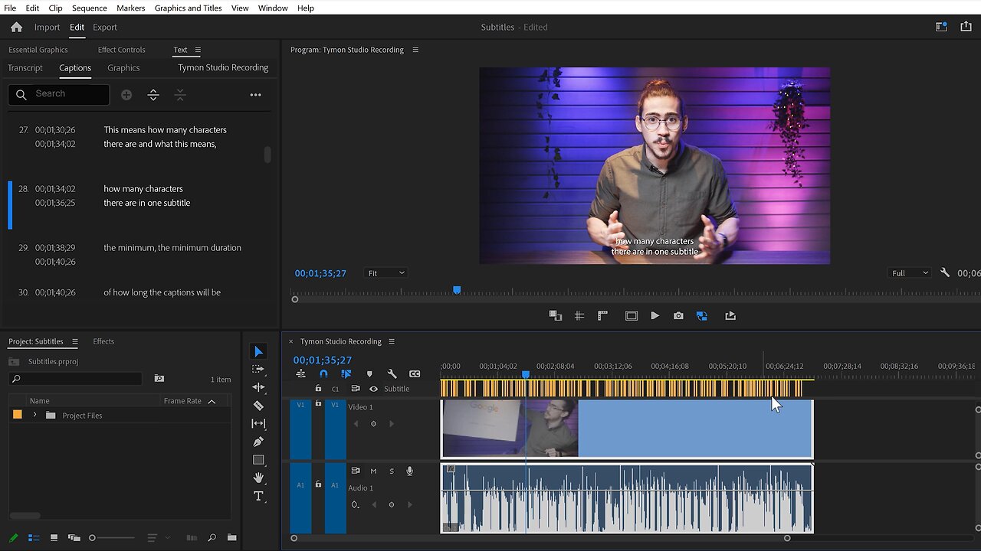The width and height of the screenshot is (981, 551).
Task: Click the Rectangle tool icon
Action: point(258,460)
